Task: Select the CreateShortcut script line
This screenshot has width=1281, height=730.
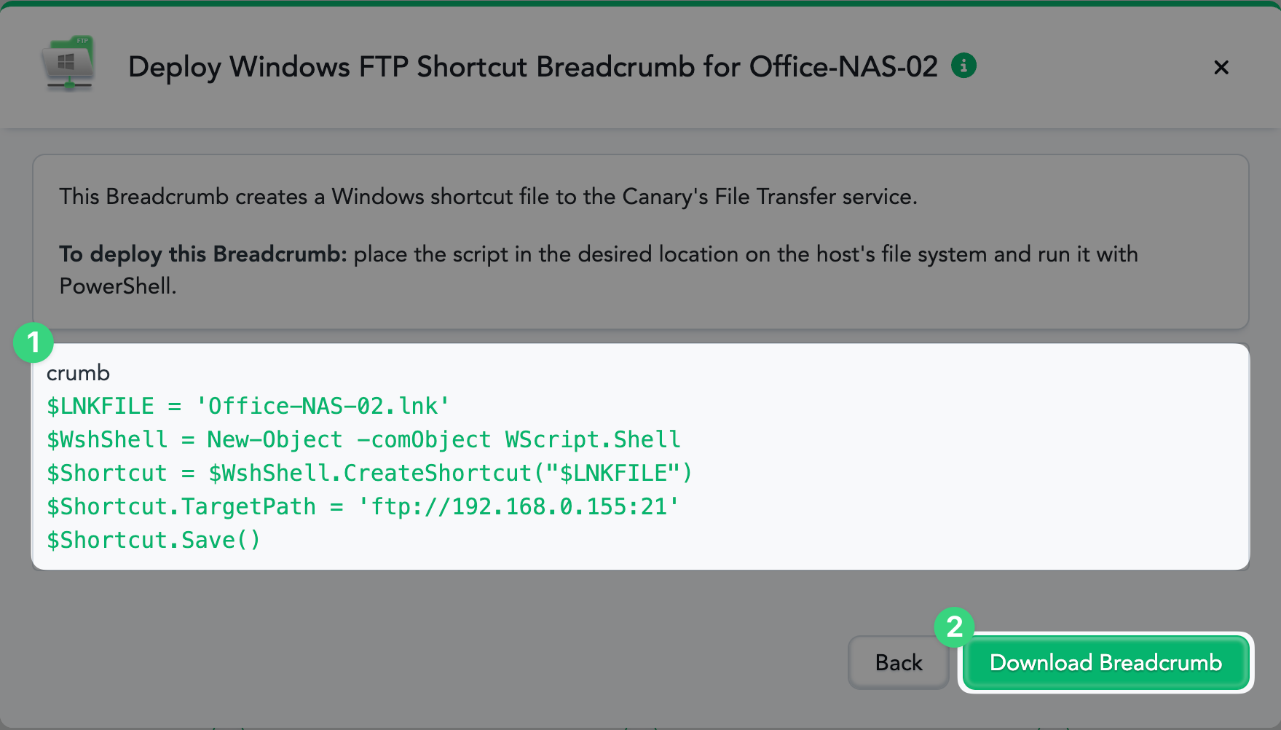Action: click(369, 473)
